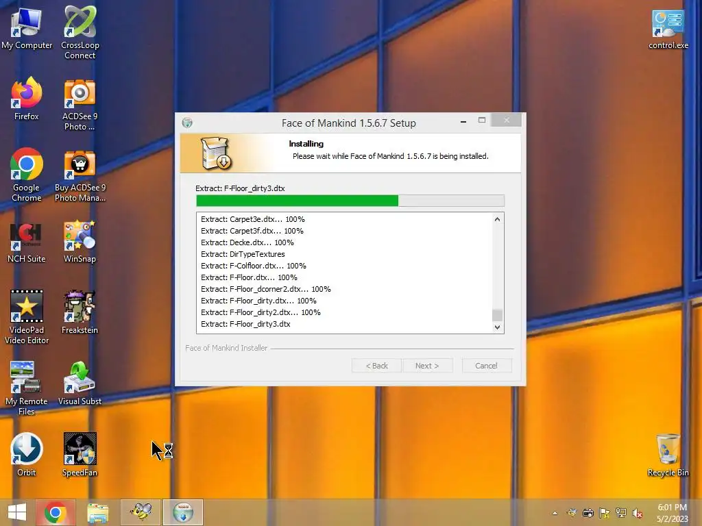Open File Explorer from the taskbar
This screenshot has width=702, height=526.
coord(97,512)
